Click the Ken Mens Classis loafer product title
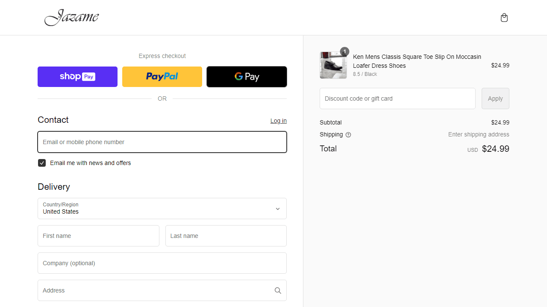The image size is (547, 307). coord(417,61)
